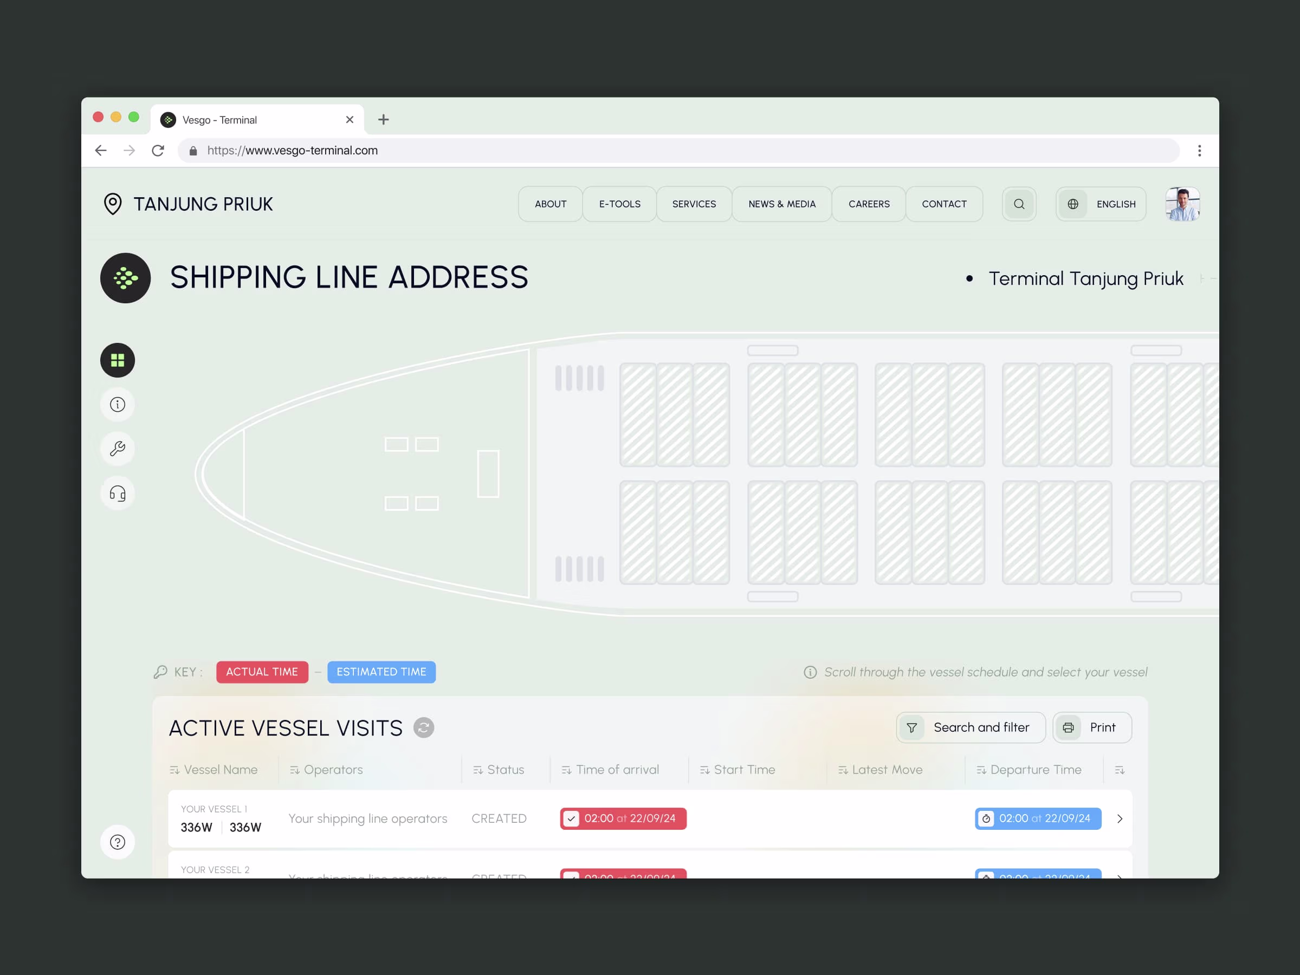Open the info icon in the sidebar
Viewport: 1300px width, 975px height.
coord(117,405)
